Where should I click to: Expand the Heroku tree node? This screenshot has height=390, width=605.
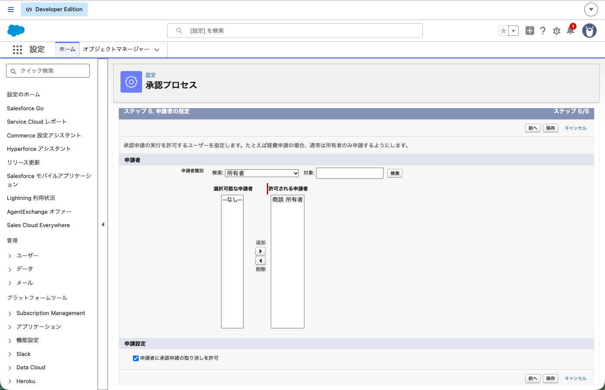(10, 381)
